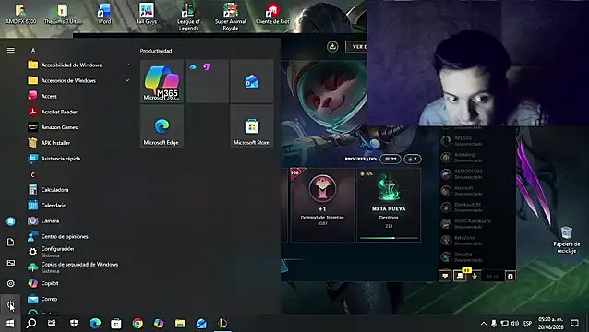Open Configuración Sistema entry in Start list
589x332 pixels.
(x=78, y=252)
